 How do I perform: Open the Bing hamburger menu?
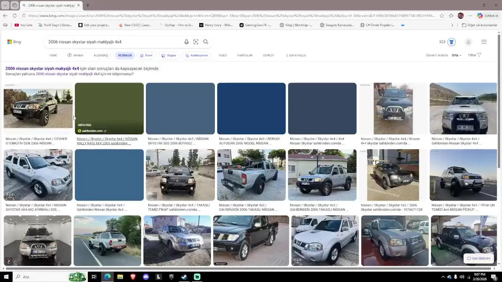pos(484,42)
